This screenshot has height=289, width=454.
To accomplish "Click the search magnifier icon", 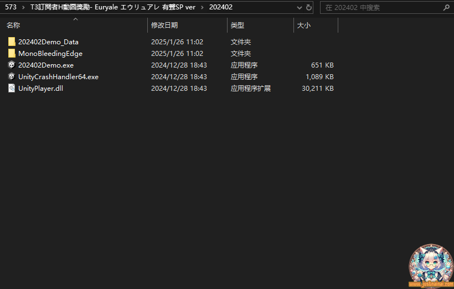I will click(x=446, y=8).
